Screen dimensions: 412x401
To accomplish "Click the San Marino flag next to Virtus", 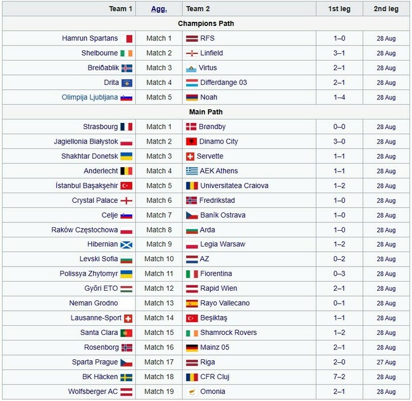I will pos(191,68).
